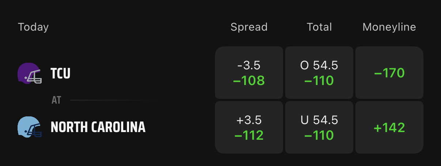The image size is (441, 166).
Task: Click the divider line beside AT
Action: [x=112, y=100]
